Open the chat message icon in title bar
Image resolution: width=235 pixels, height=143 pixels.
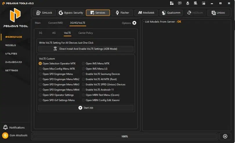click(x=180, y=3)
